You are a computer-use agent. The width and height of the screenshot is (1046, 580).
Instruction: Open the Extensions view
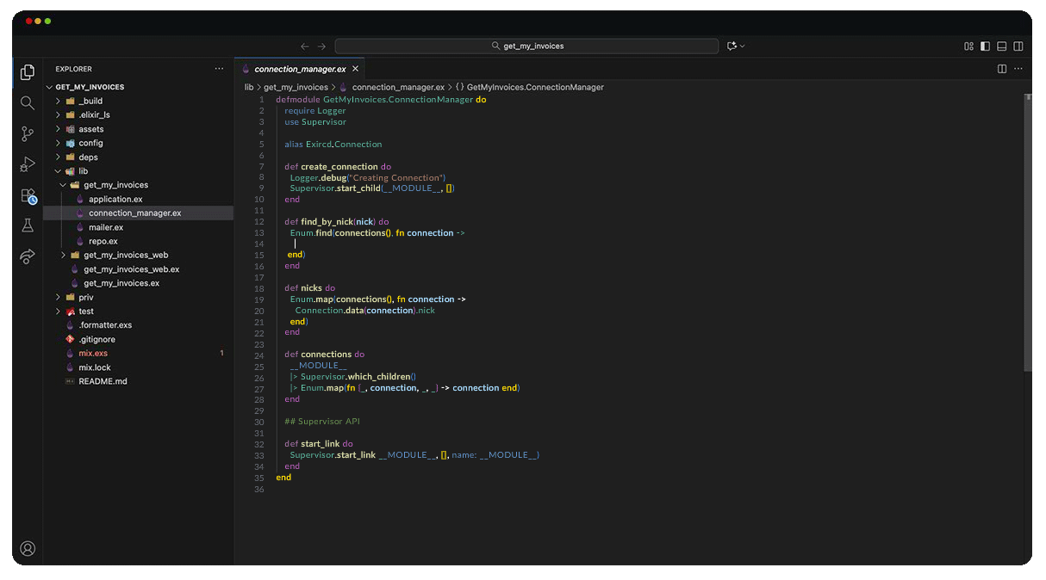click(28, 195)
